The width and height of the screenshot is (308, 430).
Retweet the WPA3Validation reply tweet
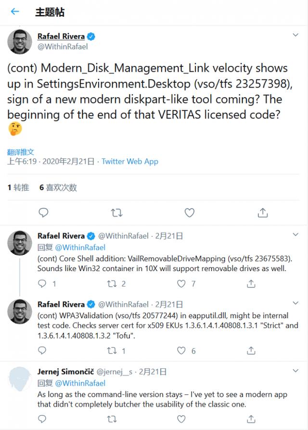(112, 351)
